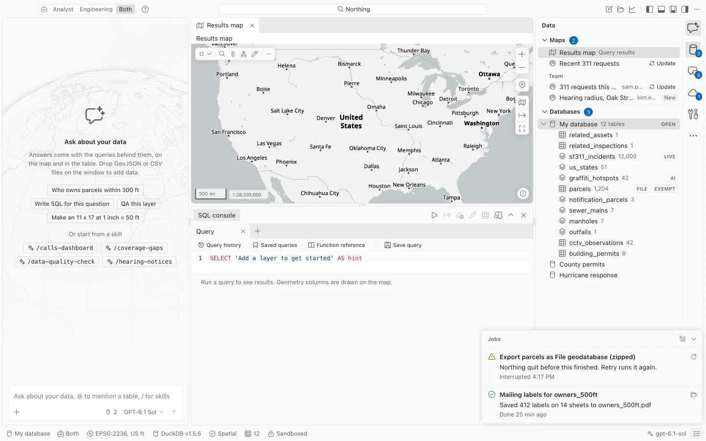Add a new query tab

(x=258, y=231)
